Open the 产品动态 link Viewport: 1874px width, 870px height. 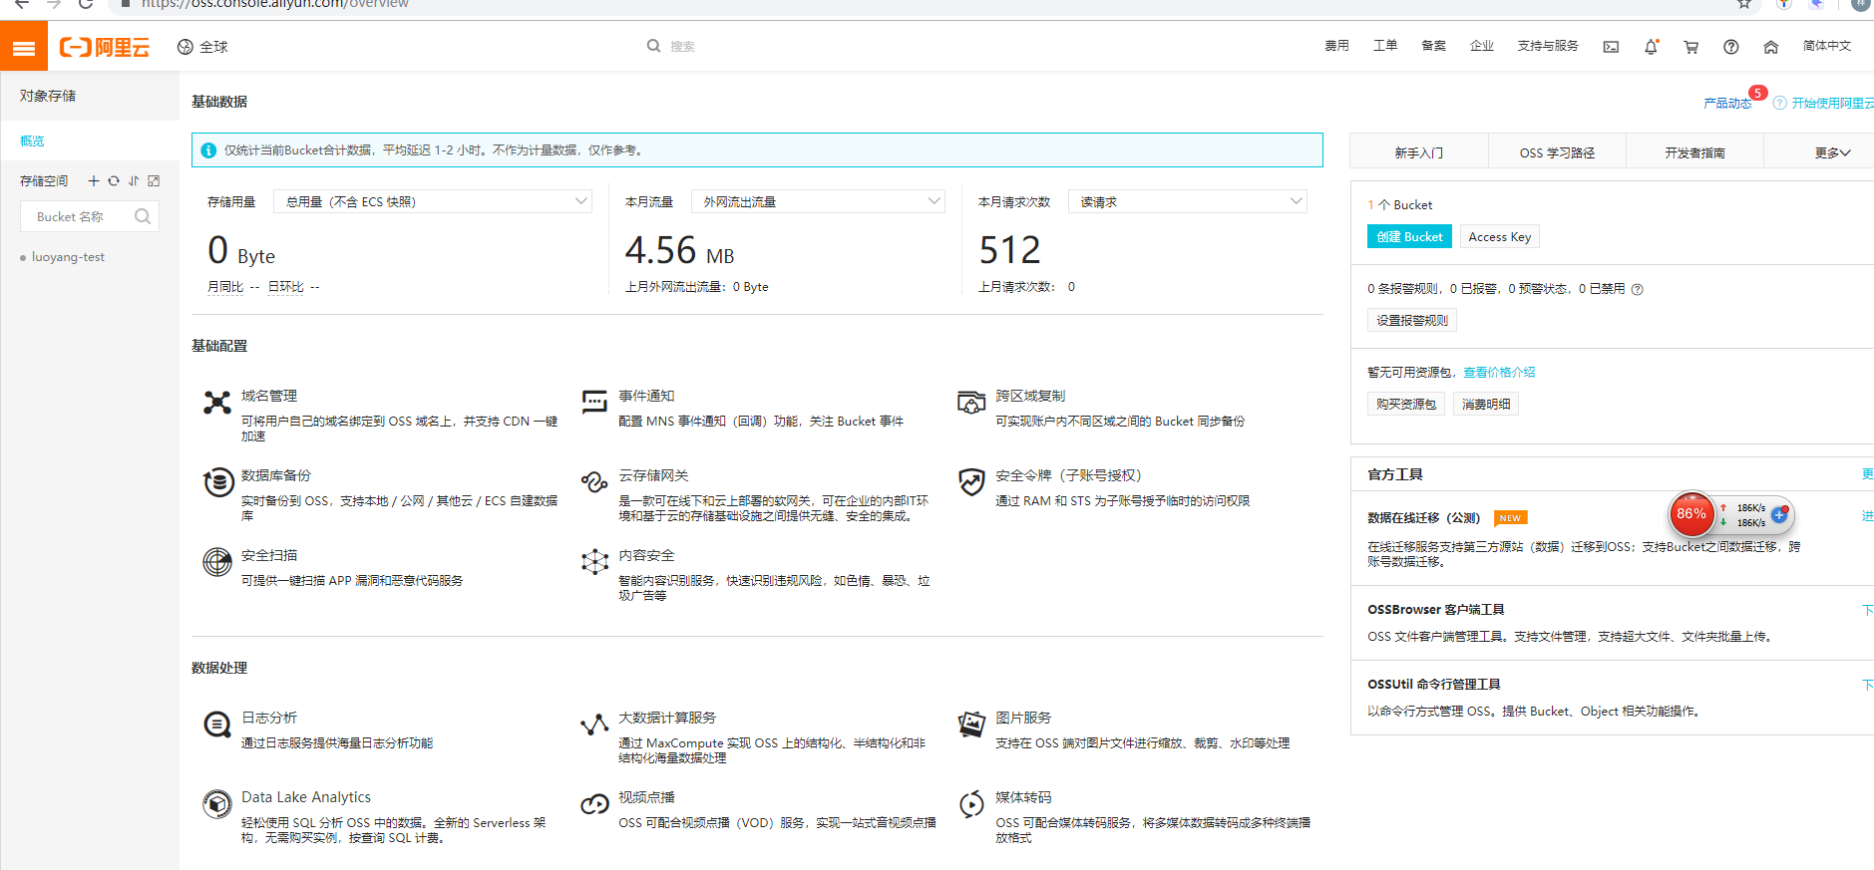pos(1727,104)
